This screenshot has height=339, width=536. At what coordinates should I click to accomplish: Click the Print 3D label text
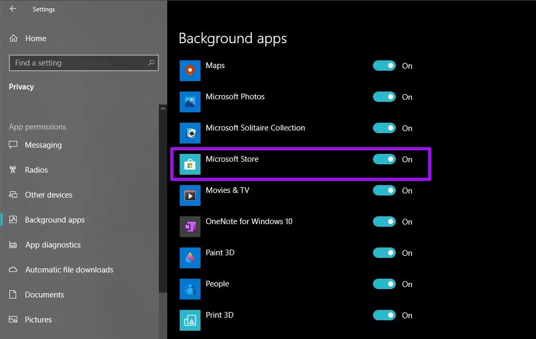click(219, 315)
